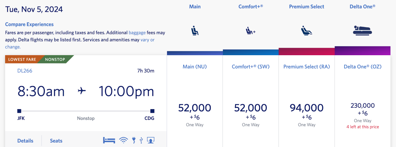This screenshot has width=396, height=147.
Task: Click the personal video screen icon
Action: click(150, 140)
